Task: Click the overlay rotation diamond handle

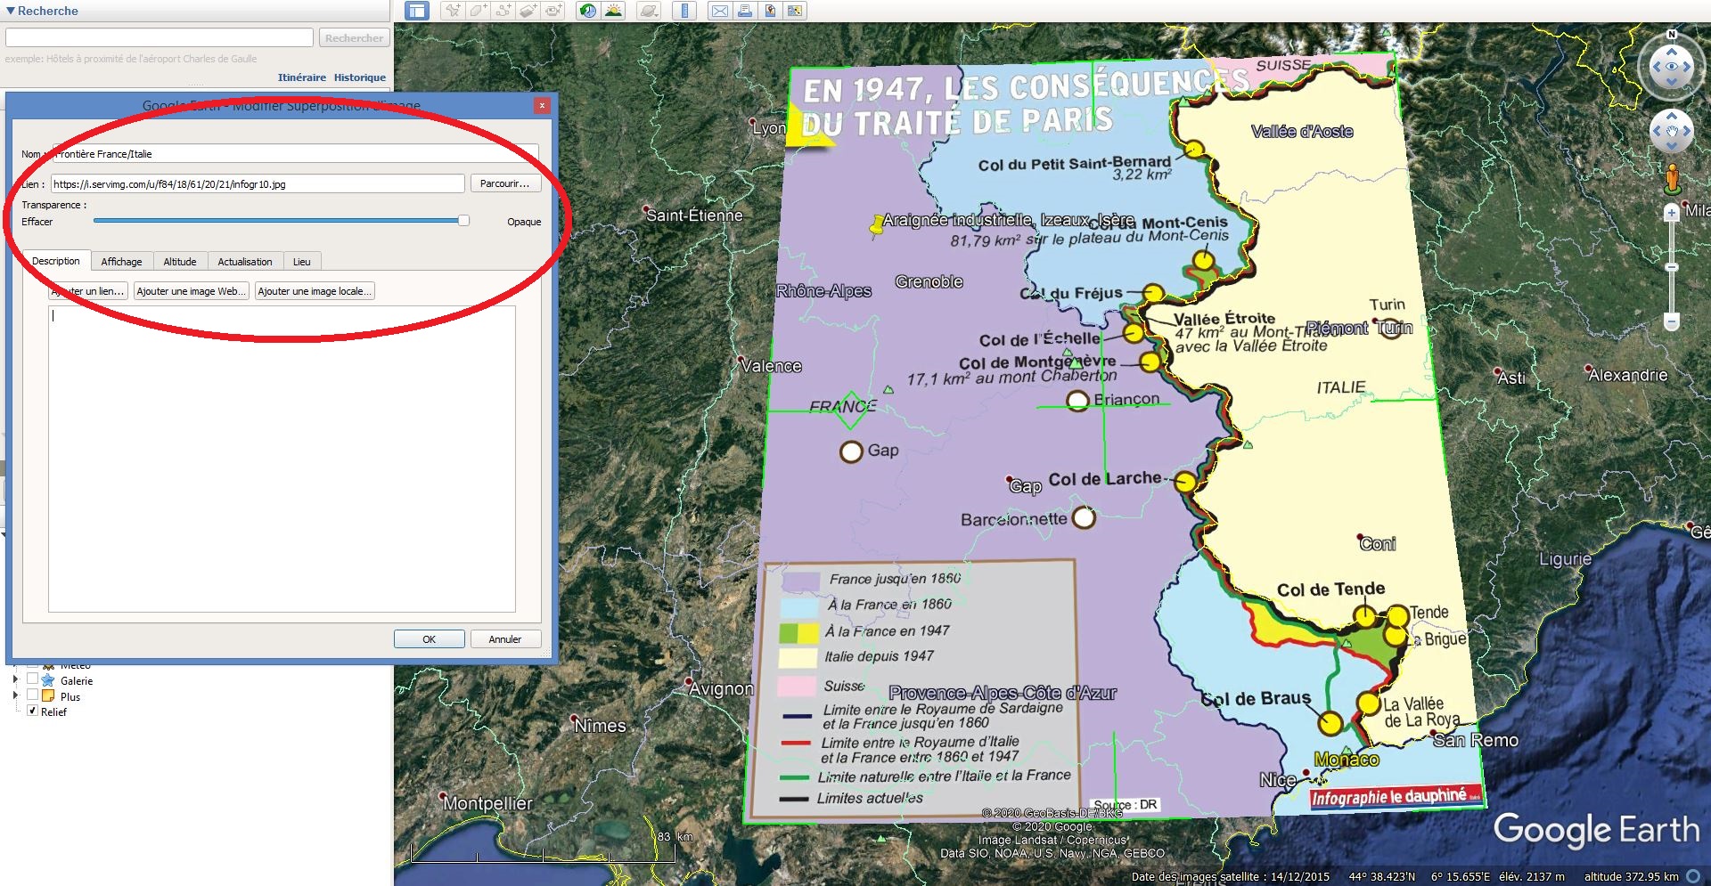Action: (x=850, y=410)
